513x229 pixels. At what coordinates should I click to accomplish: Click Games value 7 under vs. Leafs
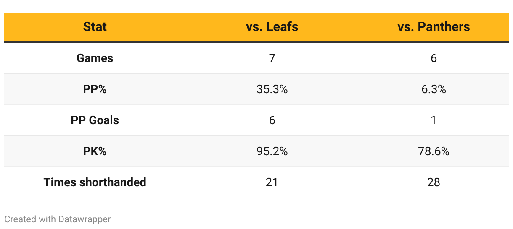pyautogui.click(x=272, y=58)
